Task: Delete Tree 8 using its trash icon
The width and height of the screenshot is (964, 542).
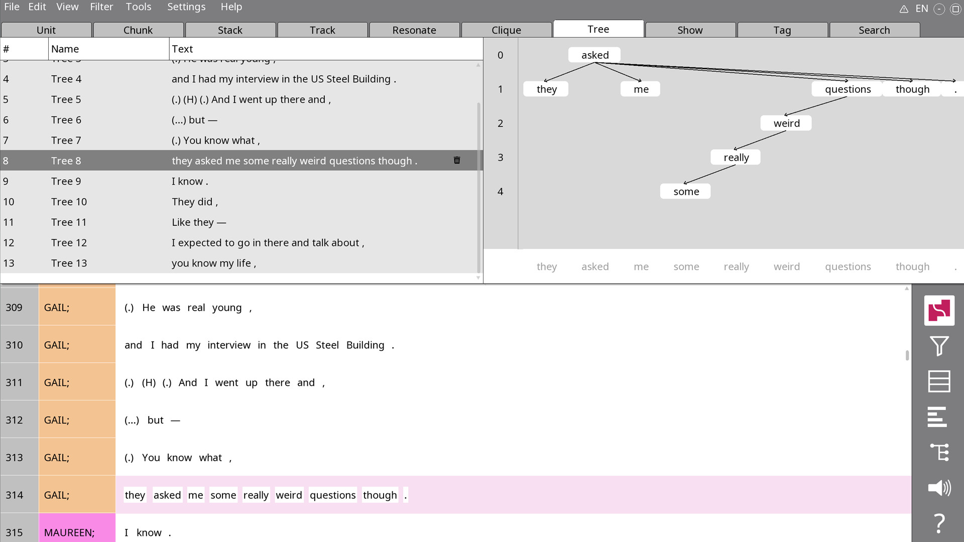Action: click(x=457, y=160)
